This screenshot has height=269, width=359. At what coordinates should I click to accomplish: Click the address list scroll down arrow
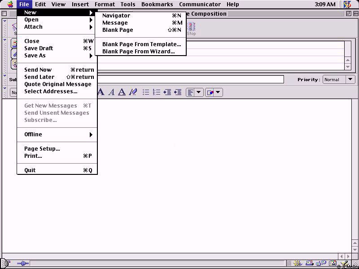[x=347, y=67]
